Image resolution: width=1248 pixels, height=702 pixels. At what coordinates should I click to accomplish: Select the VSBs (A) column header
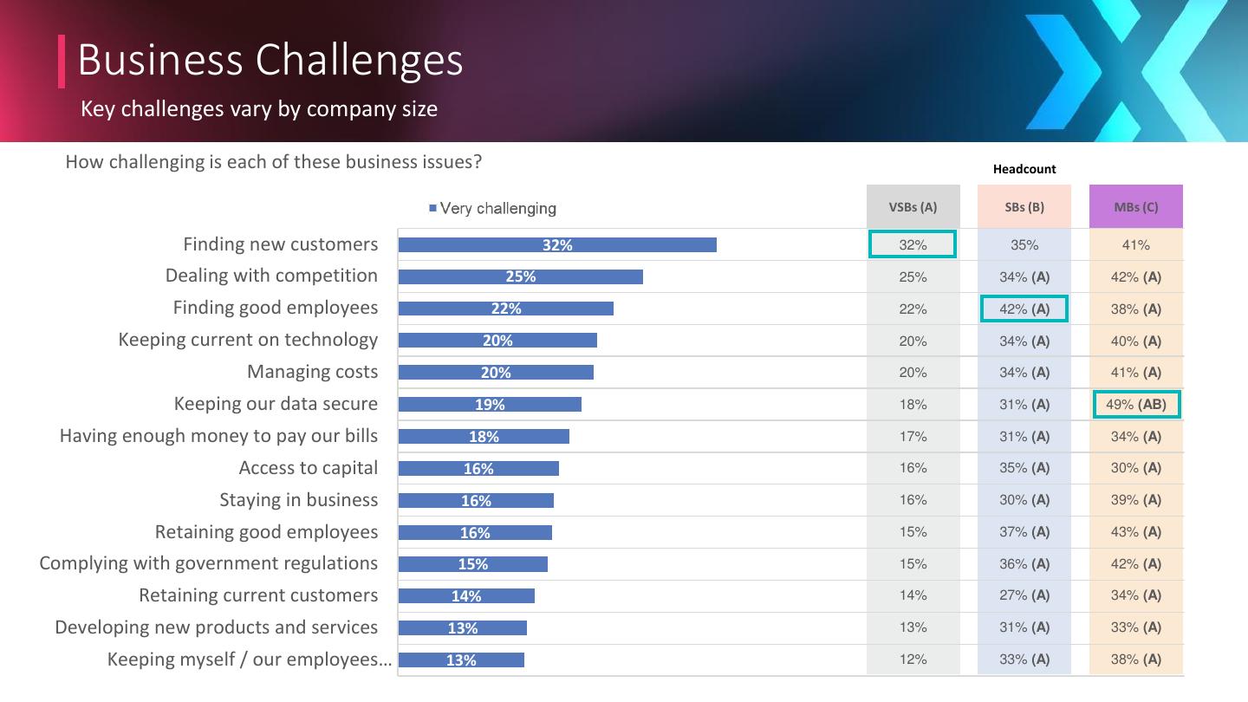pyautogui.click(x=913, y=207)
